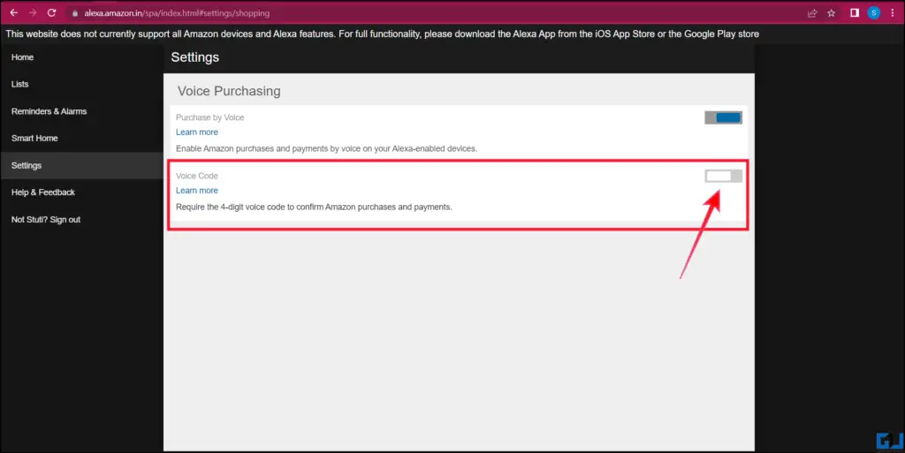905x453 pixels.
Task: Click Not Stuti? Sign out
Action: [x=46, y=220]
